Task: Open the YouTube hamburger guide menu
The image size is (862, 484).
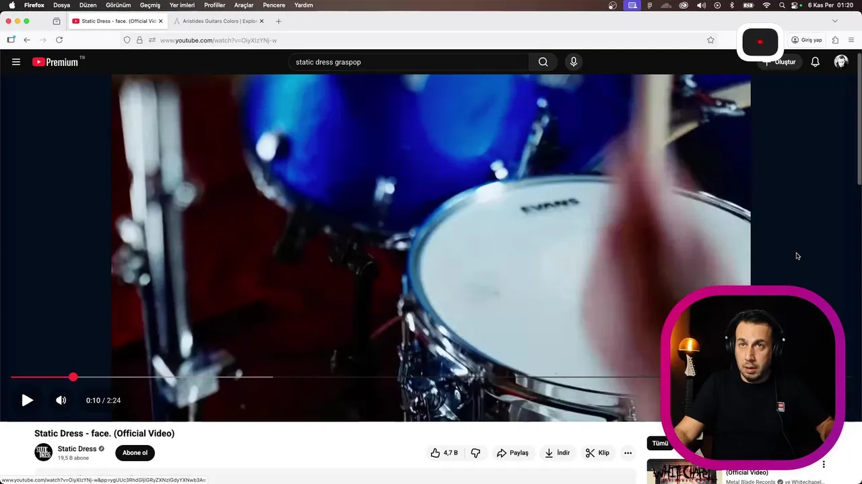Action: 16,62
